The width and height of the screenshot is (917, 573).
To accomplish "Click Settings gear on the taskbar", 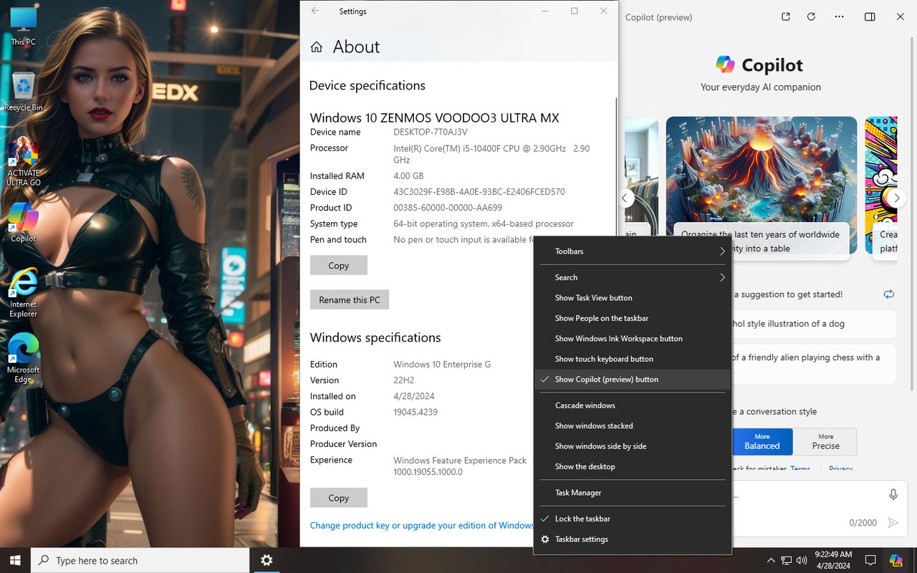I will point(267,560).
